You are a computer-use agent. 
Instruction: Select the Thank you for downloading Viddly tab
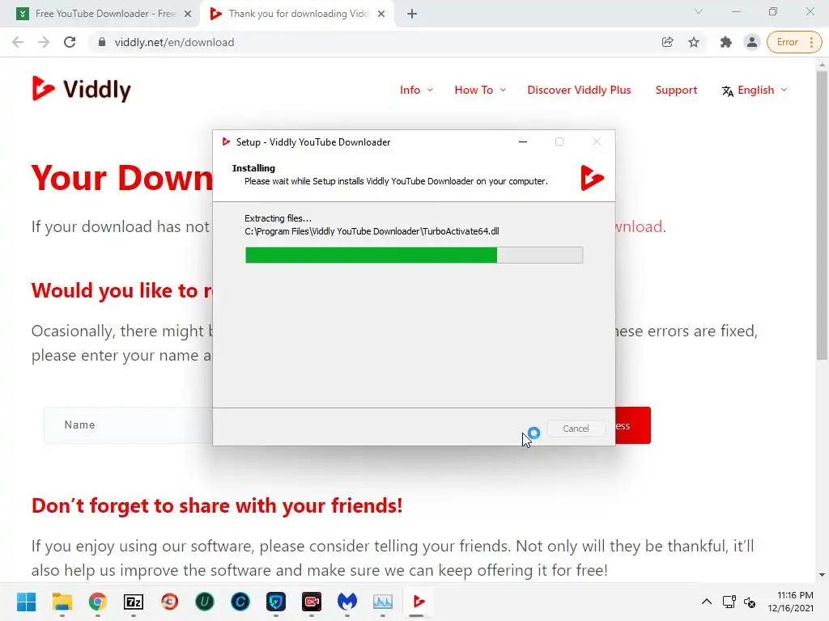[x=298, y=14]
